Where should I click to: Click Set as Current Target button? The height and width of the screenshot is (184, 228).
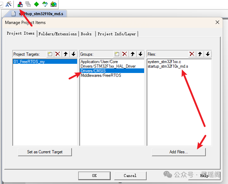pyautogui.click(x=45, y=152)
